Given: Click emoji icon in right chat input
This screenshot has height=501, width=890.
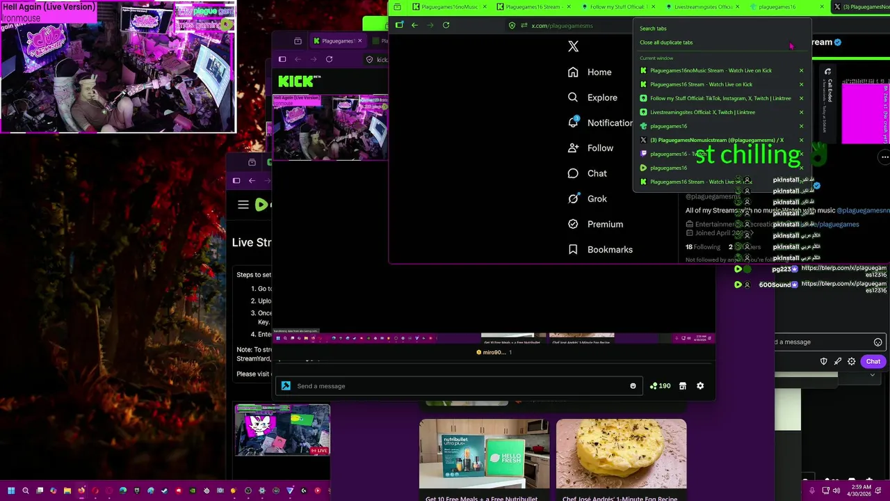Looking at the screenshot, I should (878, 342).
